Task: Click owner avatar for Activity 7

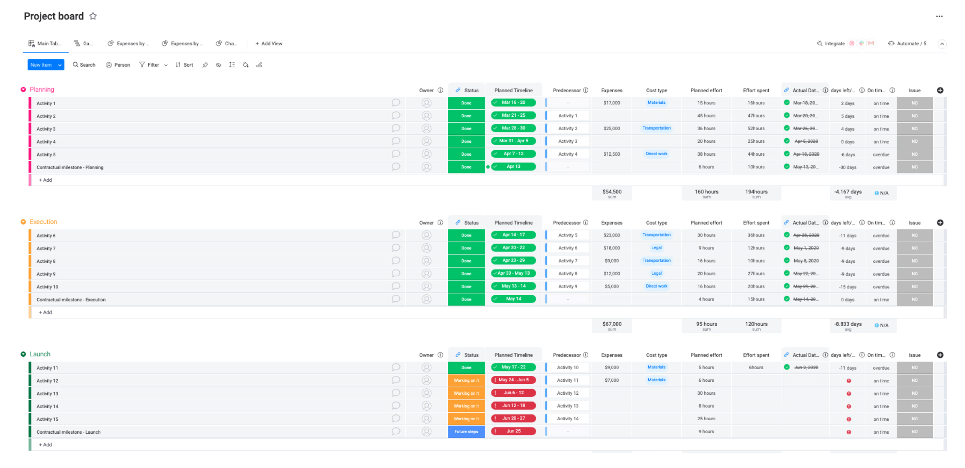Action: (426, 248)
